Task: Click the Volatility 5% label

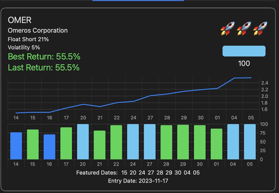Action: (x=24, y=47)
